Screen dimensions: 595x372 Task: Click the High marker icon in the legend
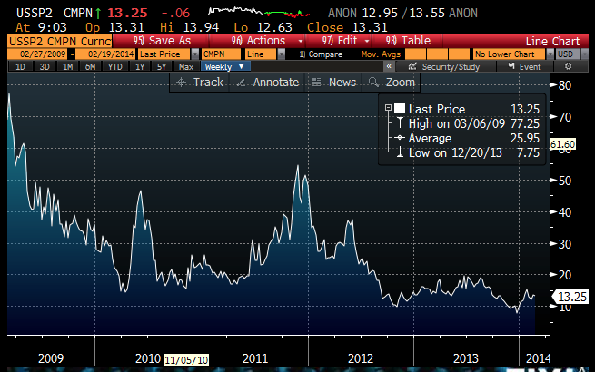point(400,123)
